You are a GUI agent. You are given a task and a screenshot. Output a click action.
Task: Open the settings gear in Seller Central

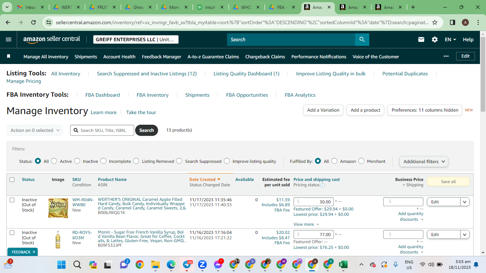(x=435, y=39)
